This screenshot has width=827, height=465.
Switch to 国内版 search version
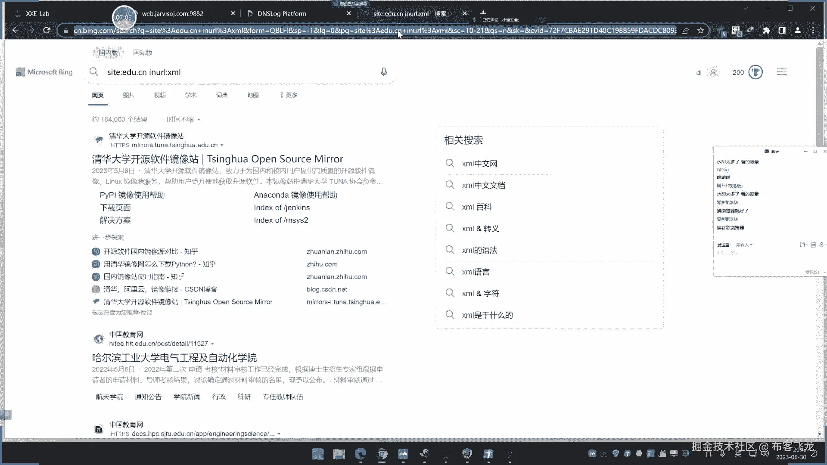coord(108,53)
